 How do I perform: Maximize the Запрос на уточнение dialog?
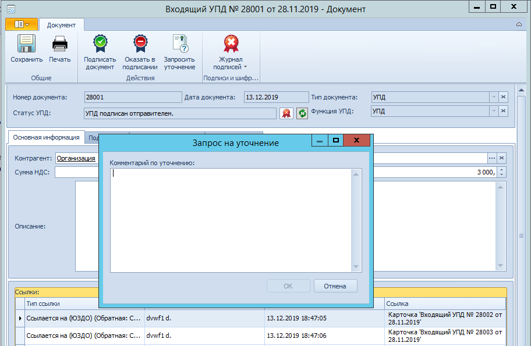[x=335, y=140]
